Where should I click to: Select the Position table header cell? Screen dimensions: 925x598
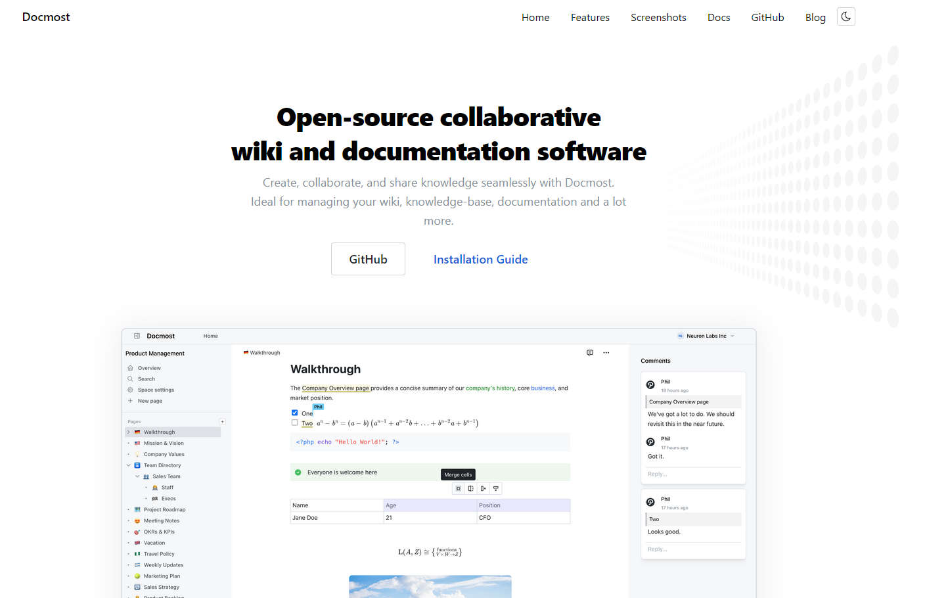[x=524, y=505]
